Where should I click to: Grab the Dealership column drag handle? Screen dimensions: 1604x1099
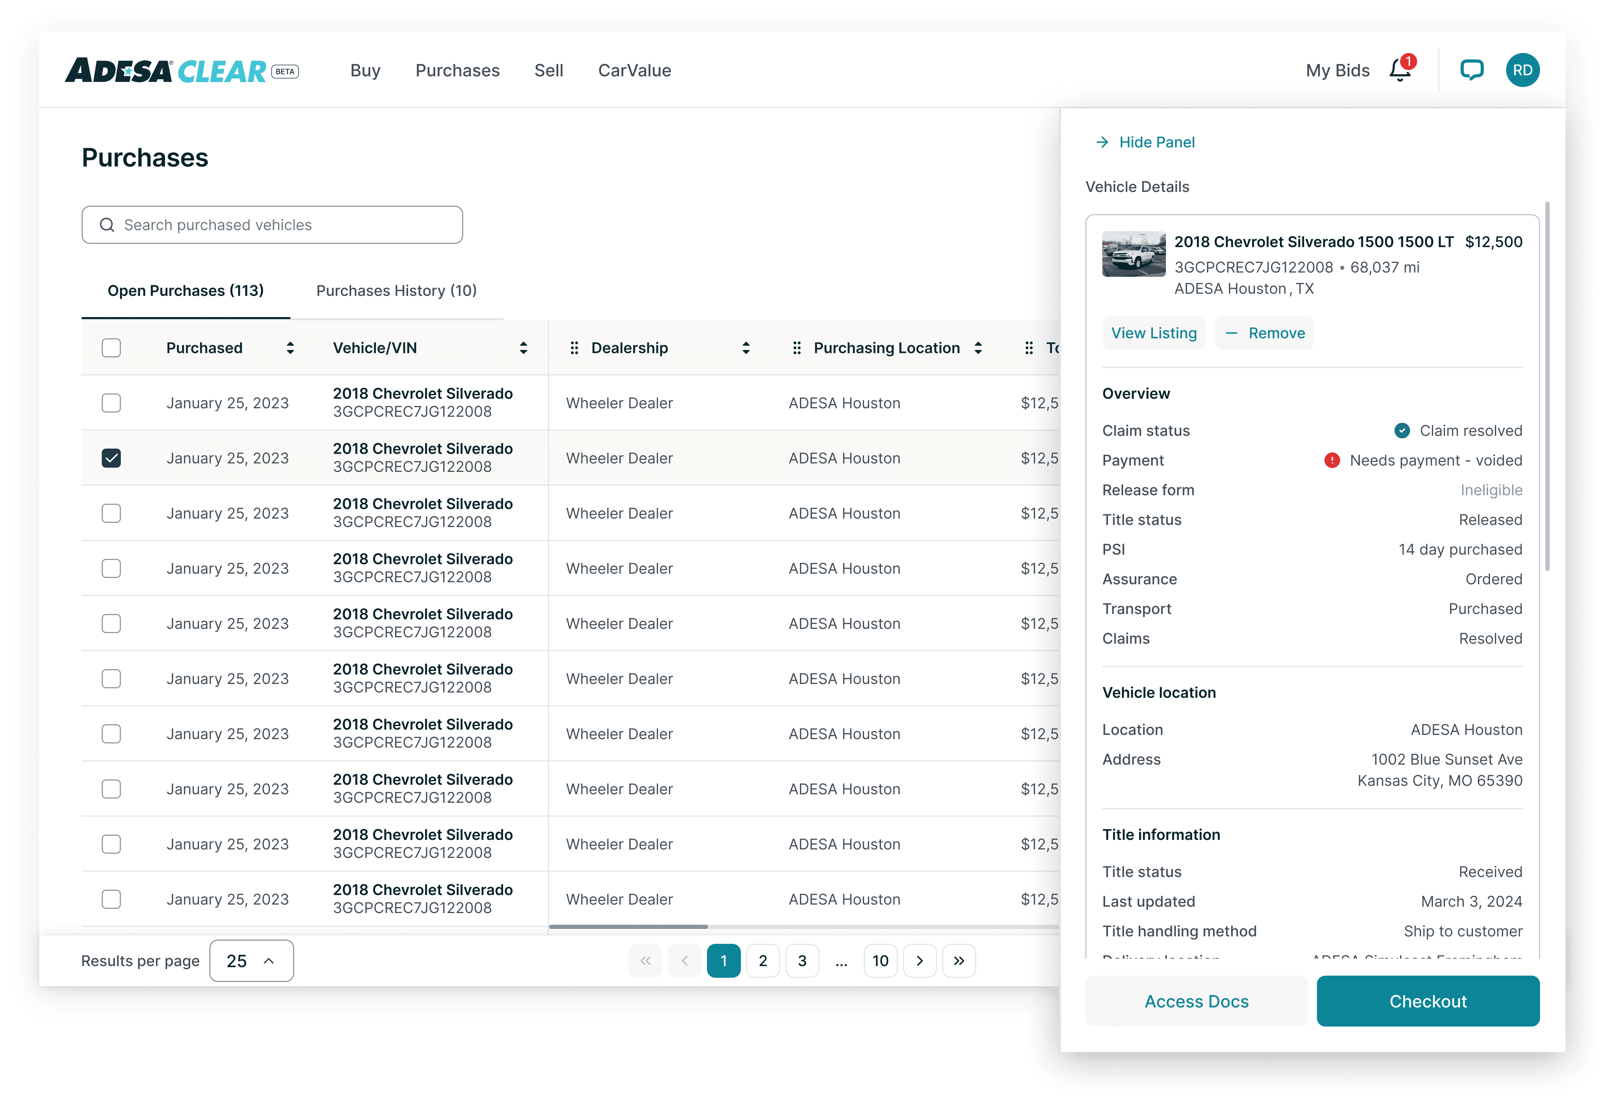coord(574,348)
